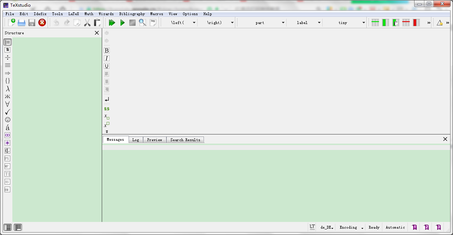Toggle underline formatting in the editor
The width and height of the screenshot is (453, 235).
click(x=107, y=66)
